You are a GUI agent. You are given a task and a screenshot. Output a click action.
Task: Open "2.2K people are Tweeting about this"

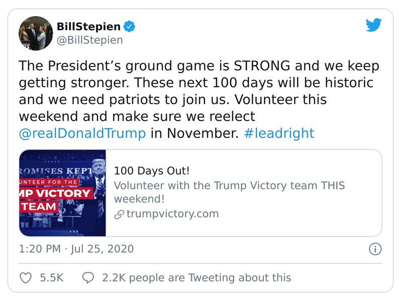pyautogui.click(x=196, y=277)
